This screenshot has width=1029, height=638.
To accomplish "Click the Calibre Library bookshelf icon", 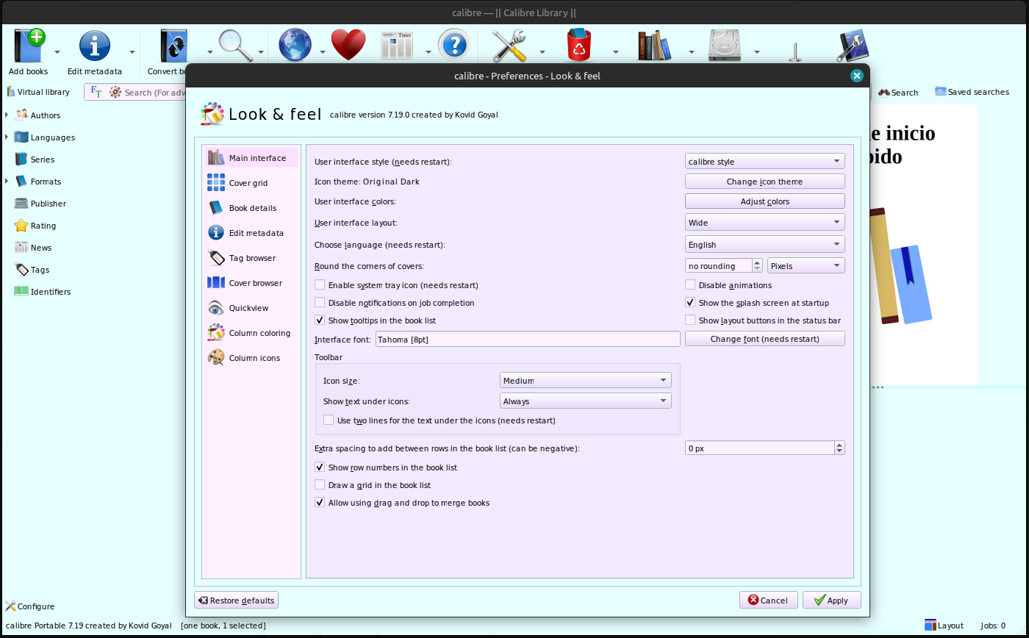I will coord(654,46).
